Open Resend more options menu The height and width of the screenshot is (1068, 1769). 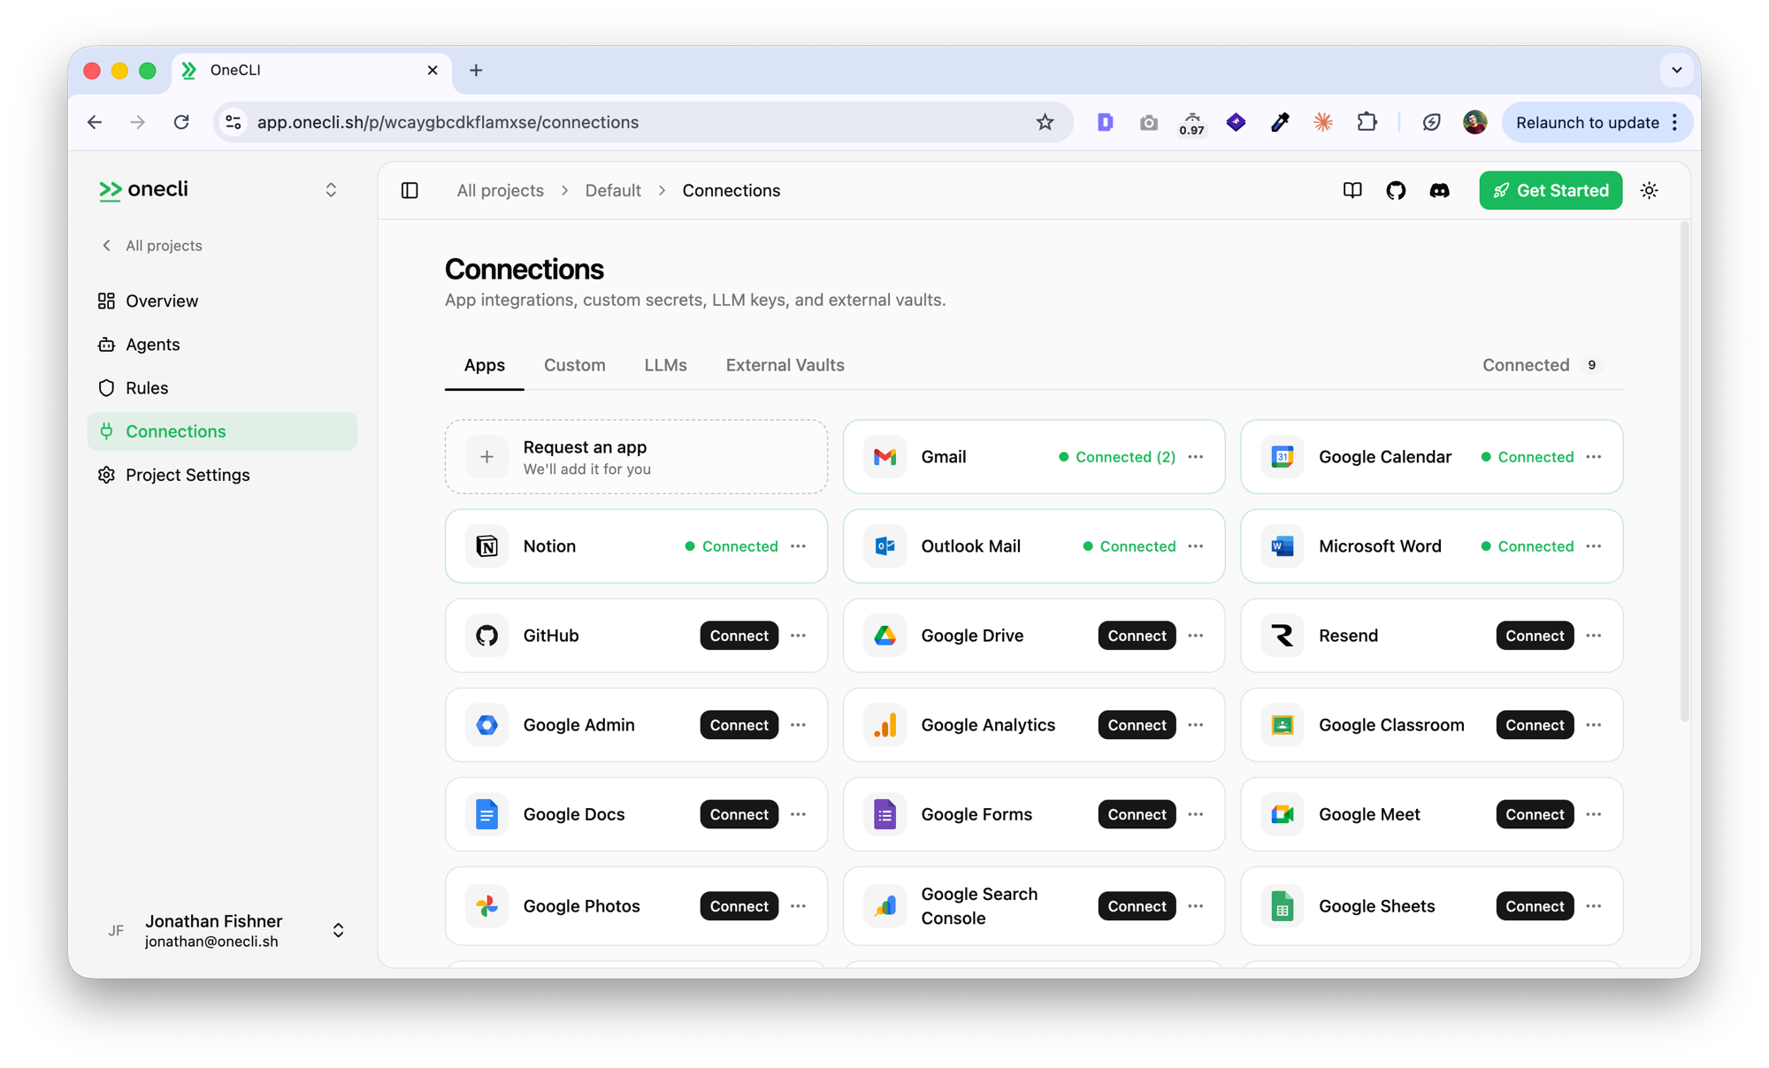coord(1594,636)
